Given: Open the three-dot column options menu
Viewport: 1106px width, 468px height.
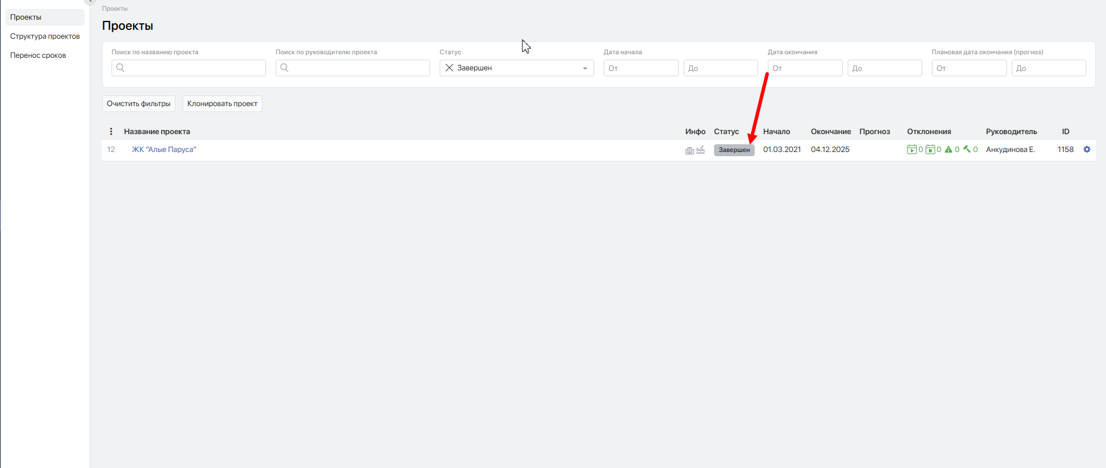Looking at the screenshot, I should pyautogui.click(x=111, y=132).
